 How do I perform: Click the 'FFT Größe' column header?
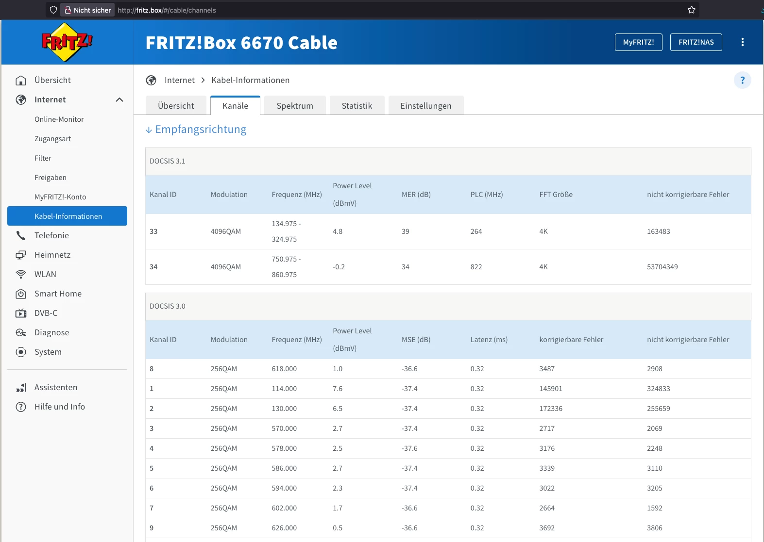tap(556, 195)
